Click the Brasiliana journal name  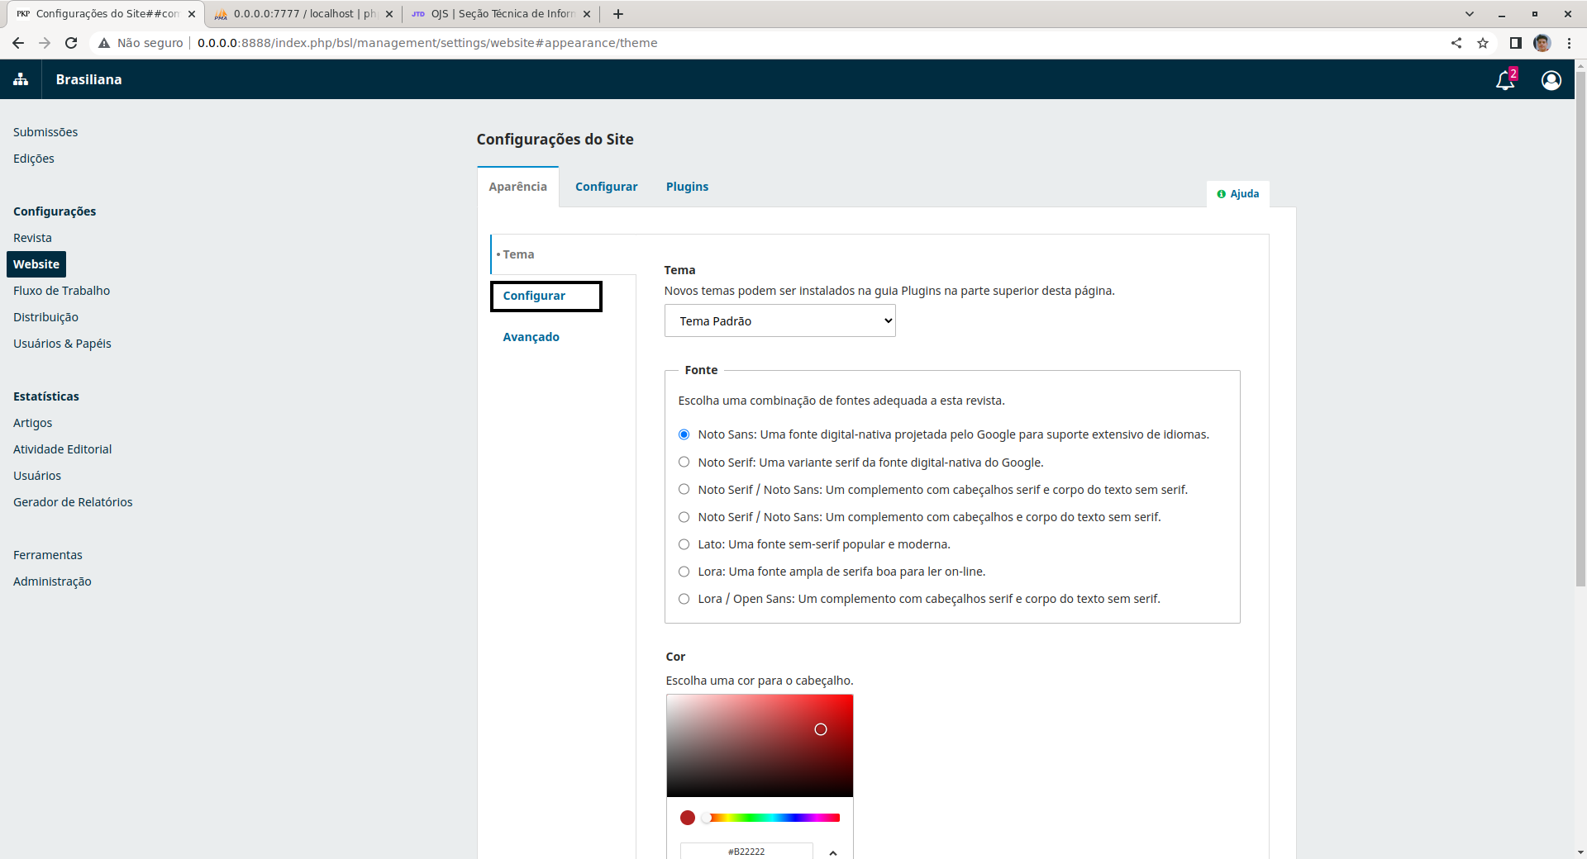(x=88, y=79)
